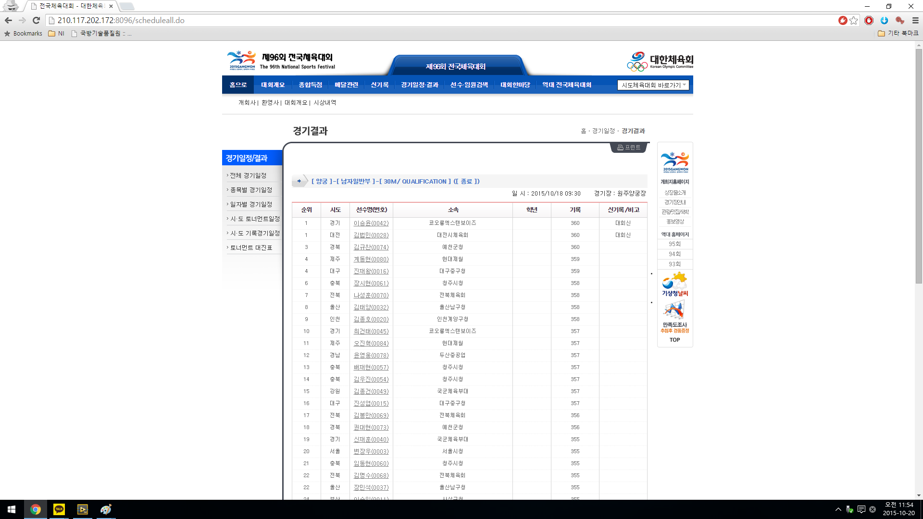Expand 종목별 경기일정 sidebar item
923x519 pixels.
251,190
